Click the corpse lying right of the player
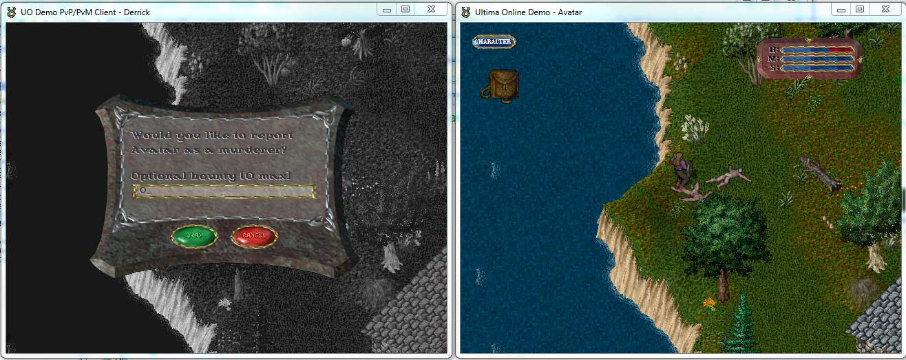The image size is (906, 360). (728, 178)
